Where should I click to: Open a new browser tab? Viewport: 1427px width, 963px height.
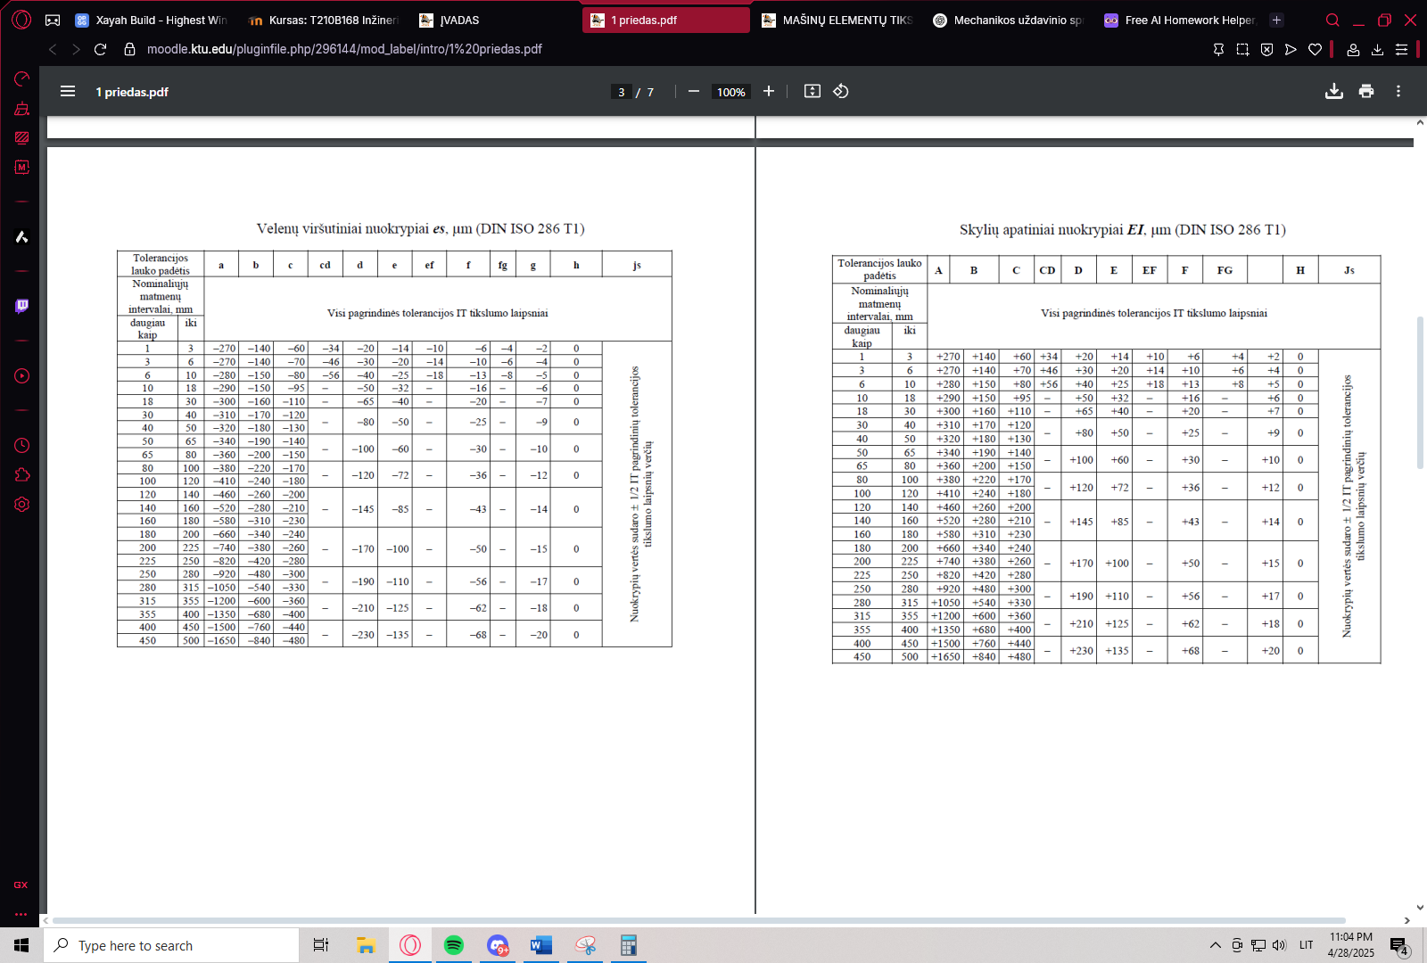pos(1276,20)
